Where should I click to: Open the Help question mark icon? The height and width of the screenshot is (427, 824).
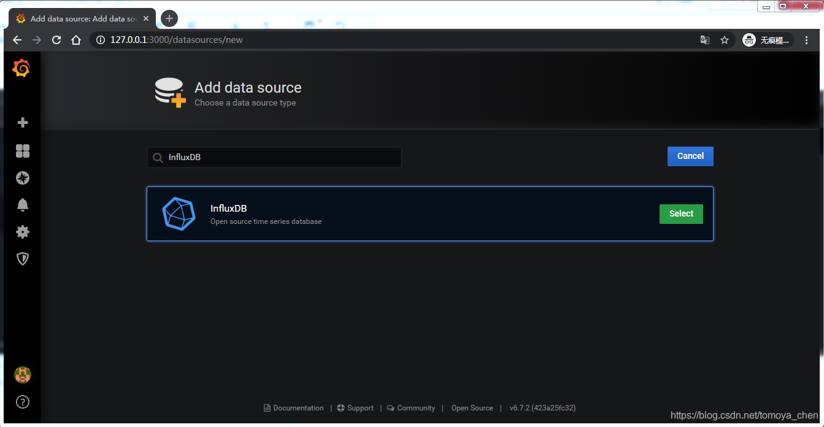pos(23,402)
